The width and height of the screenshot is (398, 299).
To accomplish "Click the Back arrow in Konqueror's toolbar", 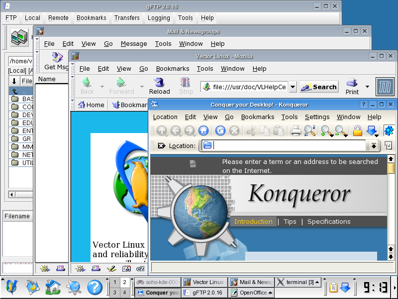I will 176,131.
